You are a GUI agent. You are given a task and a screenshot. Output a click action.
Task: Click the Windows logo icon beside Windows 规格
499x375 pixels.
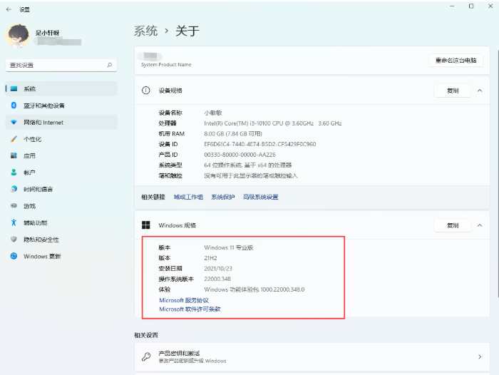point(145,225)
